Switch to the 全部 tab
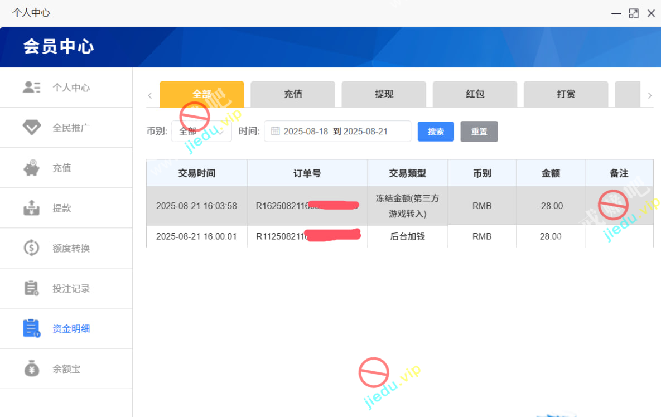This screenshot has width=661, height=417. (201, 94)
